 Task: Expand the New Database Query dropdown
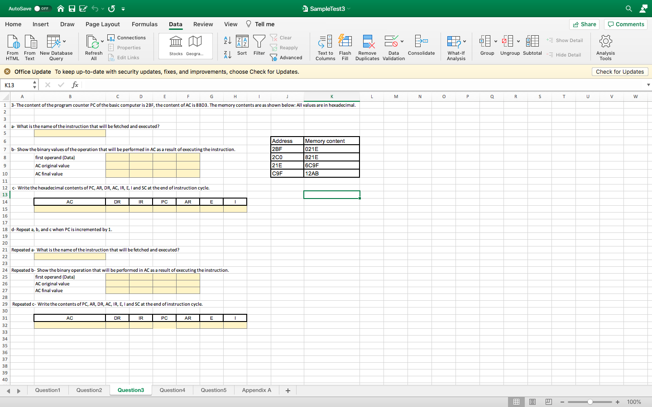click(x=64, y=41)
